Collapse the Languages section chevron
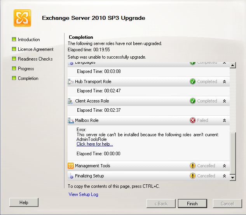This screenshot has width=246, height=215. click(225, 63)
